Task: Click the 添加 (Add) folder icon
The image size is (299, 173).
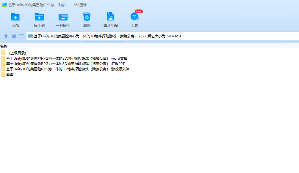Action: (x=15, y=17)
